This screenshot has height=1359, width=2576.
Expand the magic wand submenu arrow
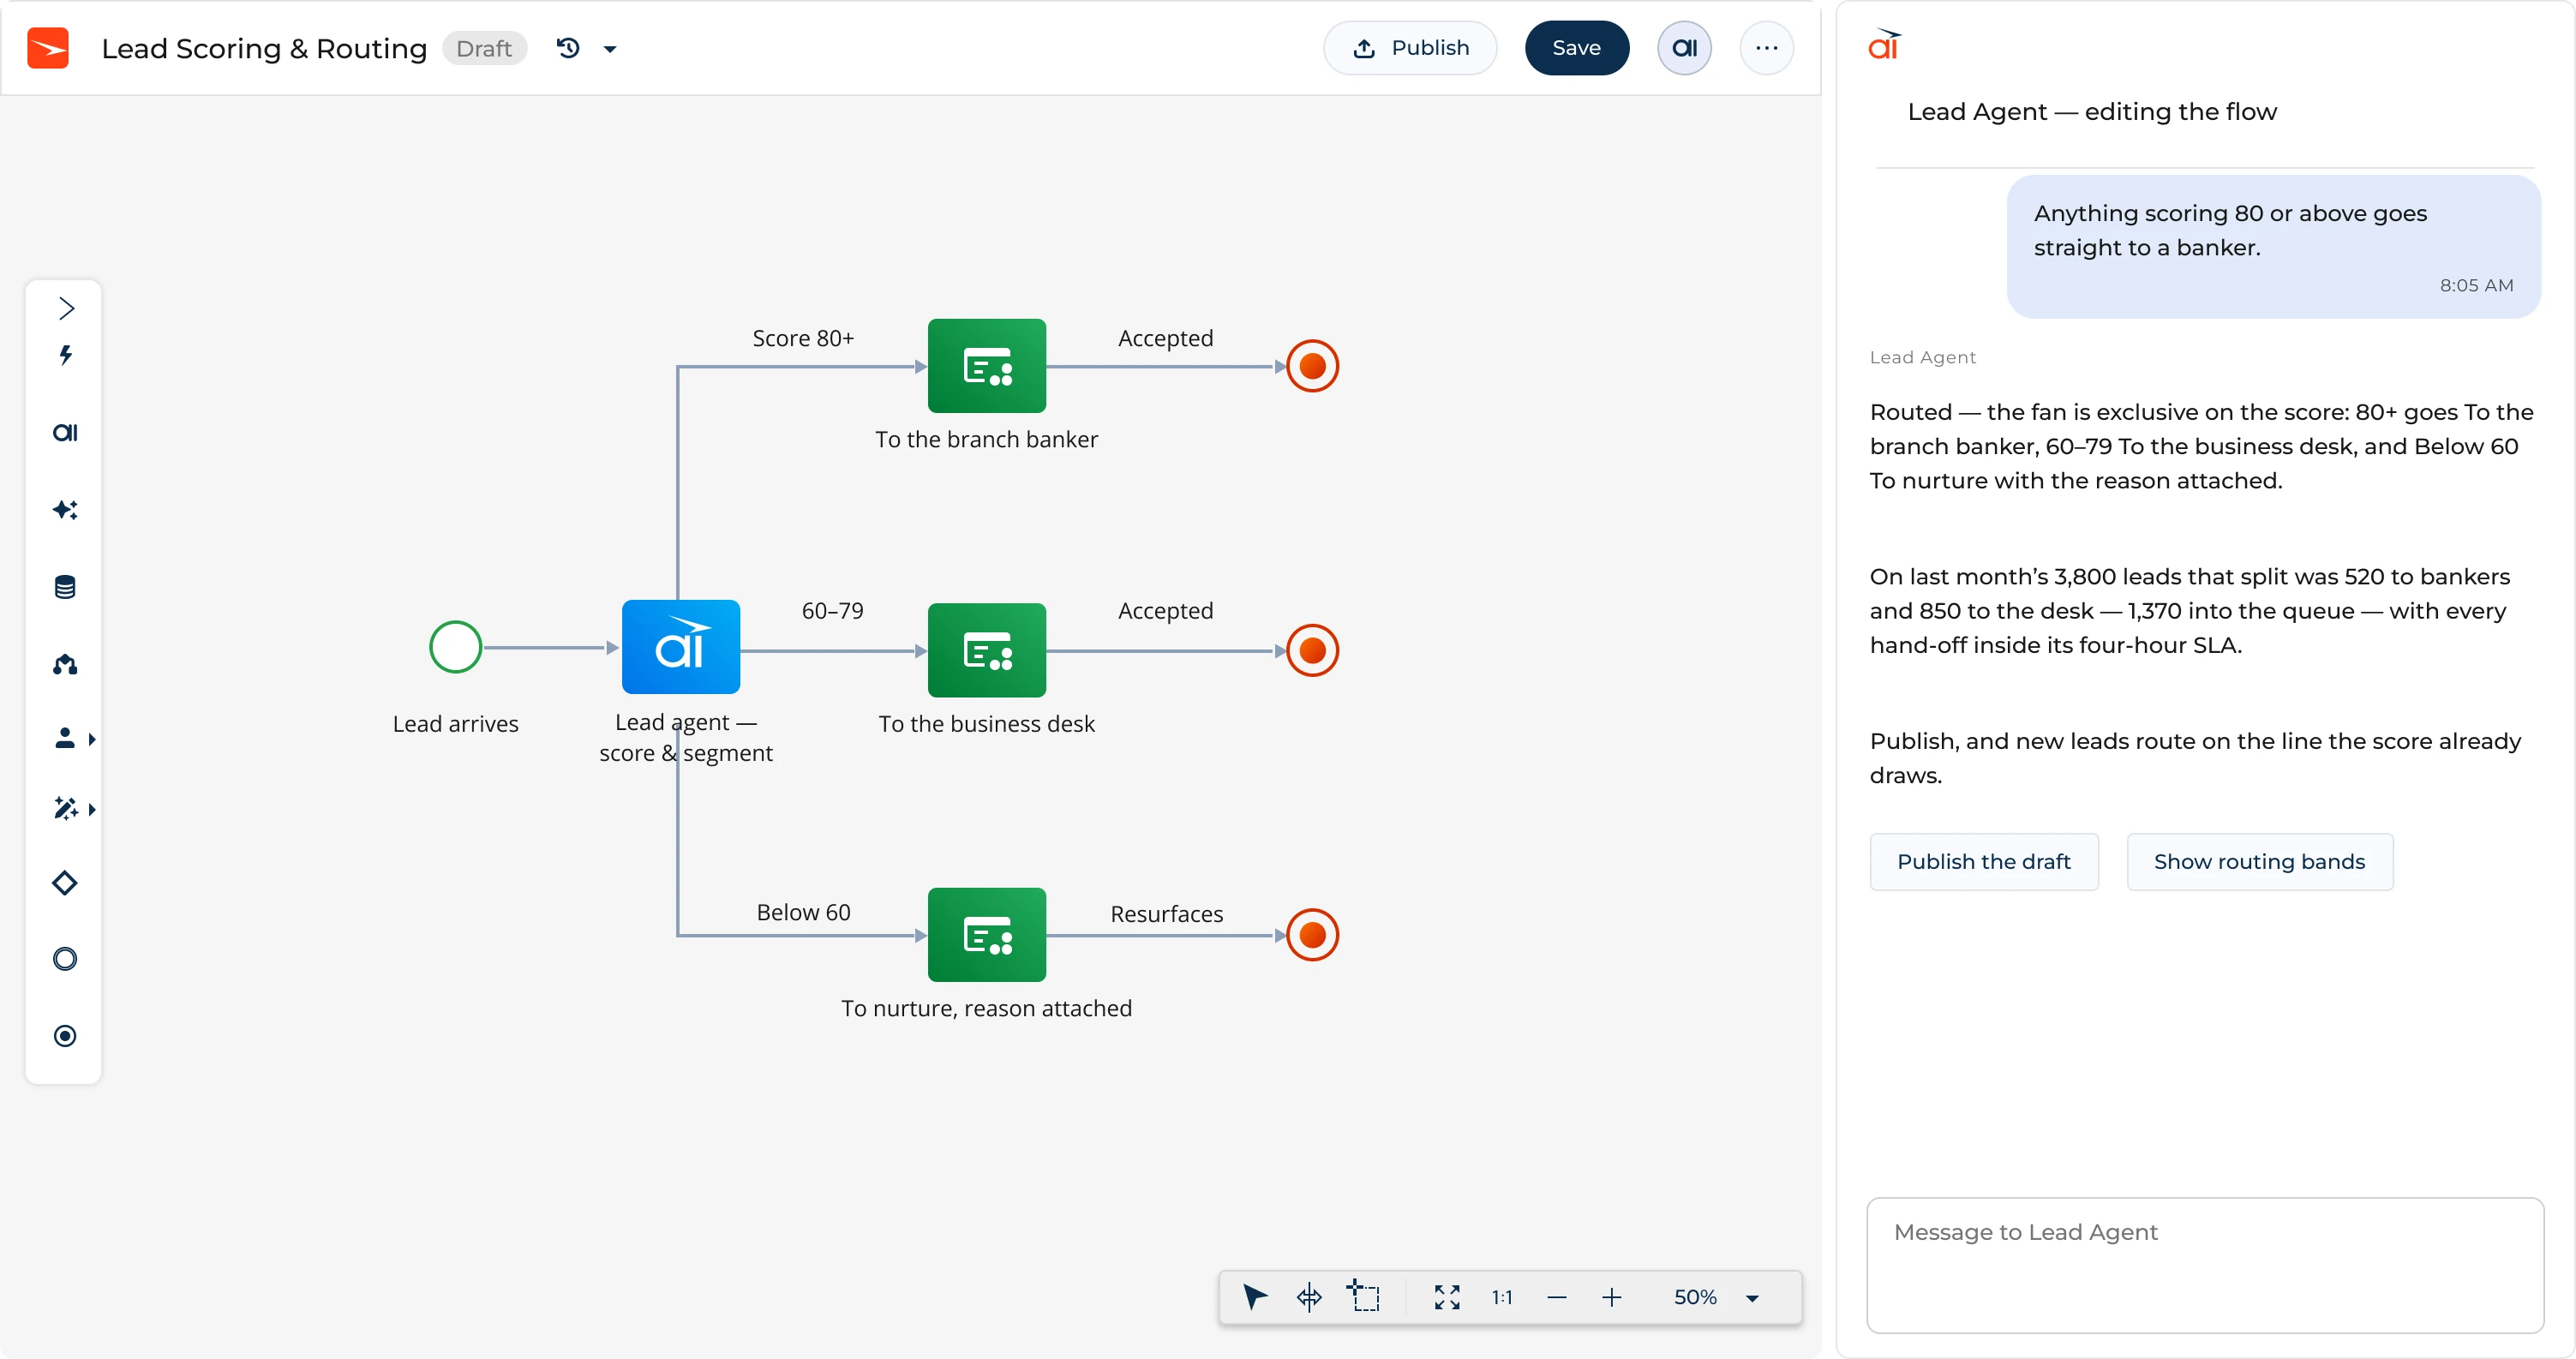92,809
